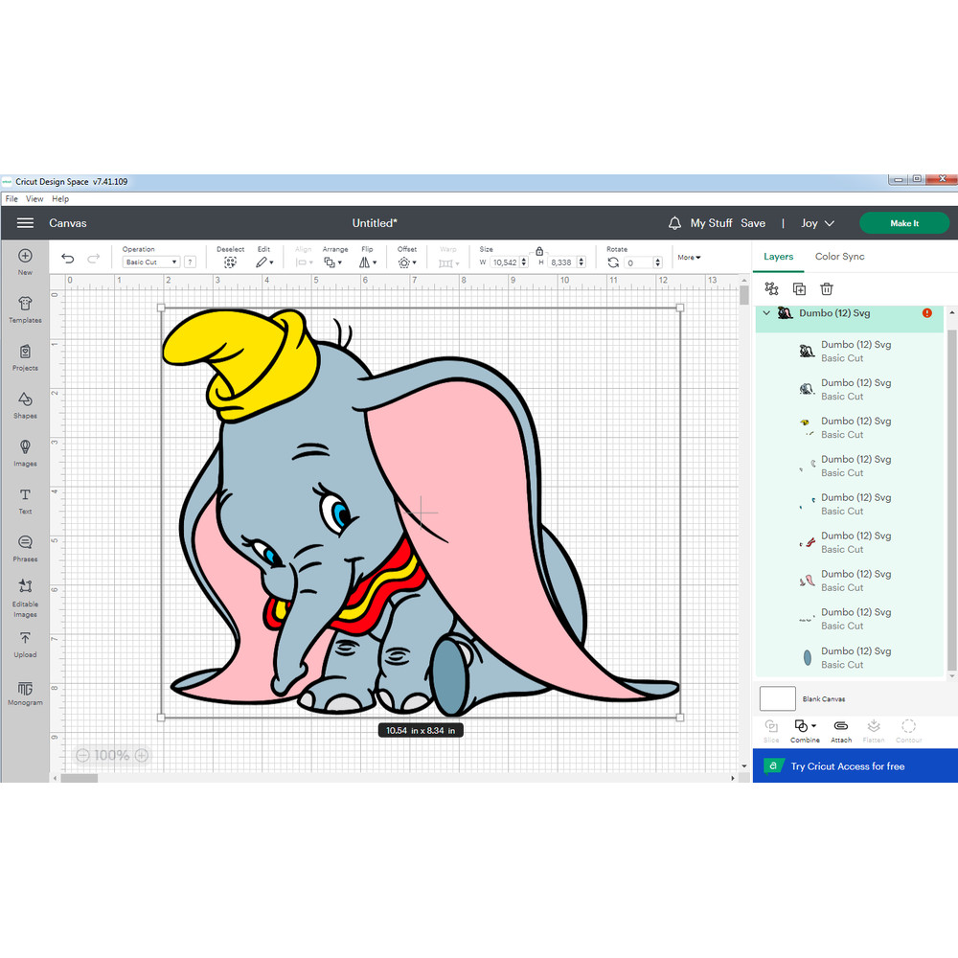Screen dimensions: 958x958
Task: Open the Basic Cut operation dropdown
Action: 148,261
